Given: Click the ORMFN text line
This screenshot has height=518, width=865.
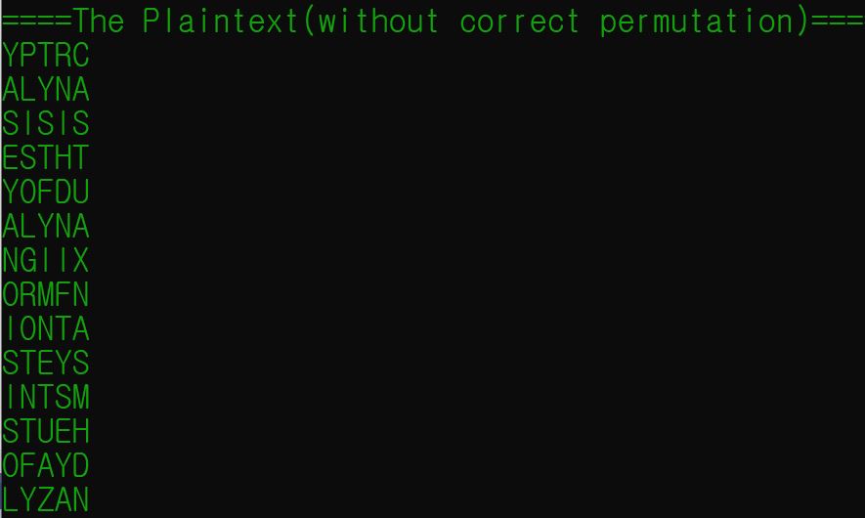Looking at the screenshot, I should 46,294.
